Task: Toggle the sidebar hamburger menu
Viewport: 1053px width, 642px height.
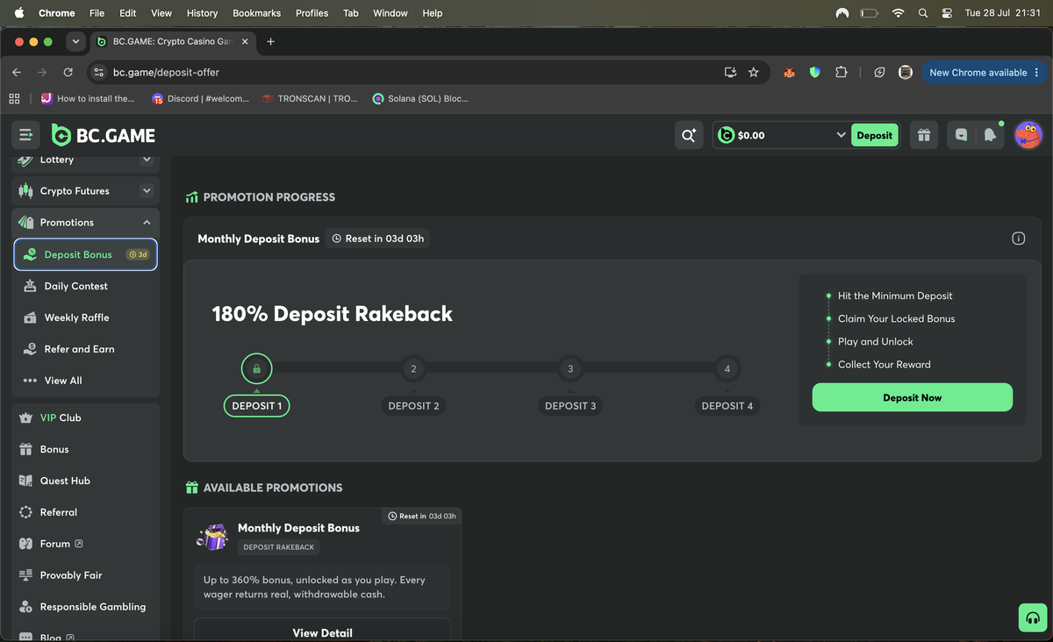Action: pos(25,135)
